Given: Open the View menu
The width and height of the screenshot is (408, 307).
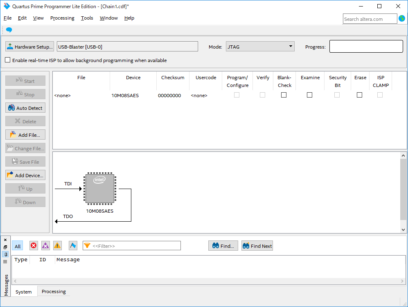Looking at the screenshot, I should click(x=38, y=18).
